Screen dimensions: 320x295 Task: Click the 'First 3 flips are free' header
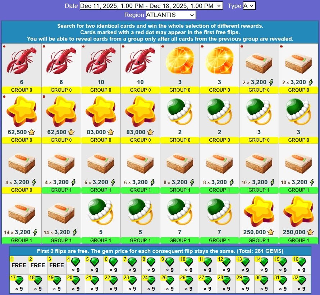pyautogui.click(x=160, y=251)
